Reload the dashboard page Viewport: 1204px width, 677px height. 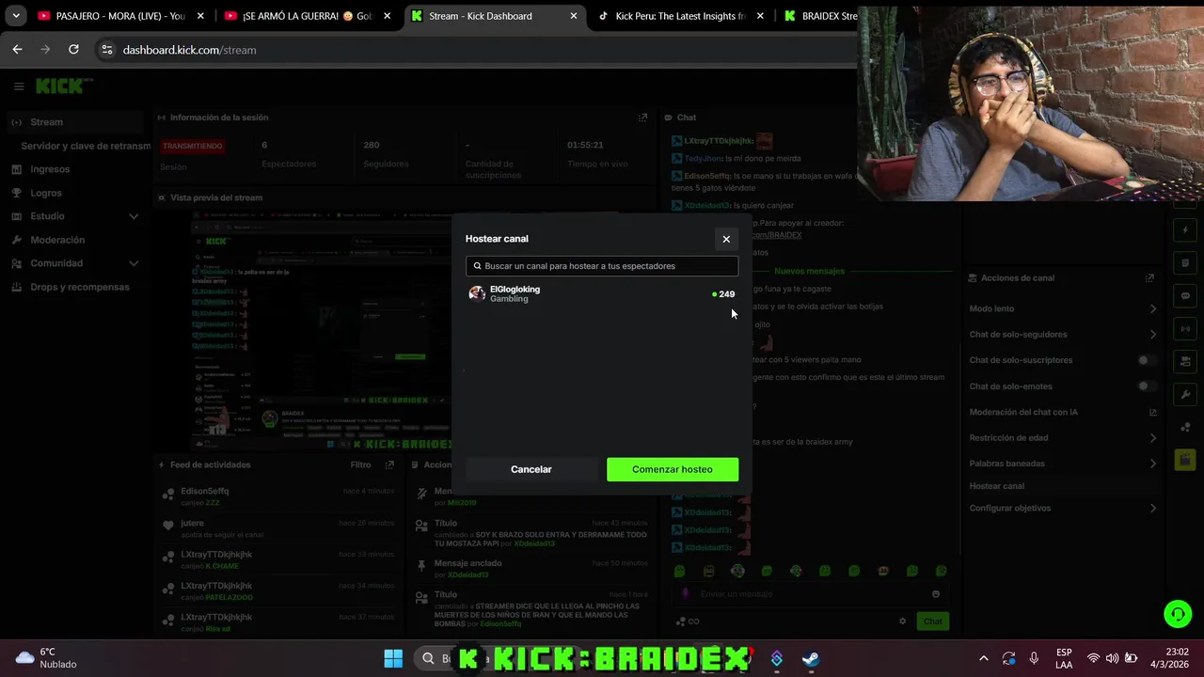(73, 50)
